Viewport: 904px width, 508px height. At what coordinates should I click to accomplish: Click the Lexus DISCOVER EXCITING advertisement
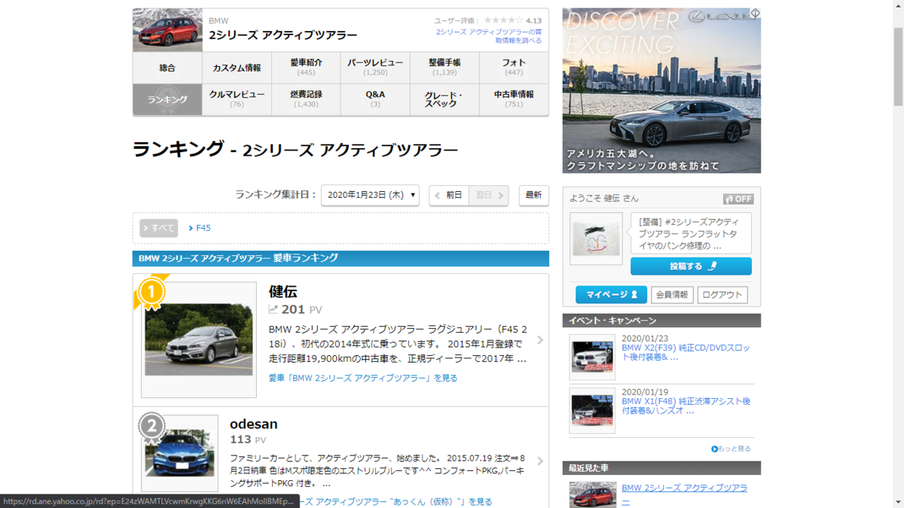pos(661,91)
